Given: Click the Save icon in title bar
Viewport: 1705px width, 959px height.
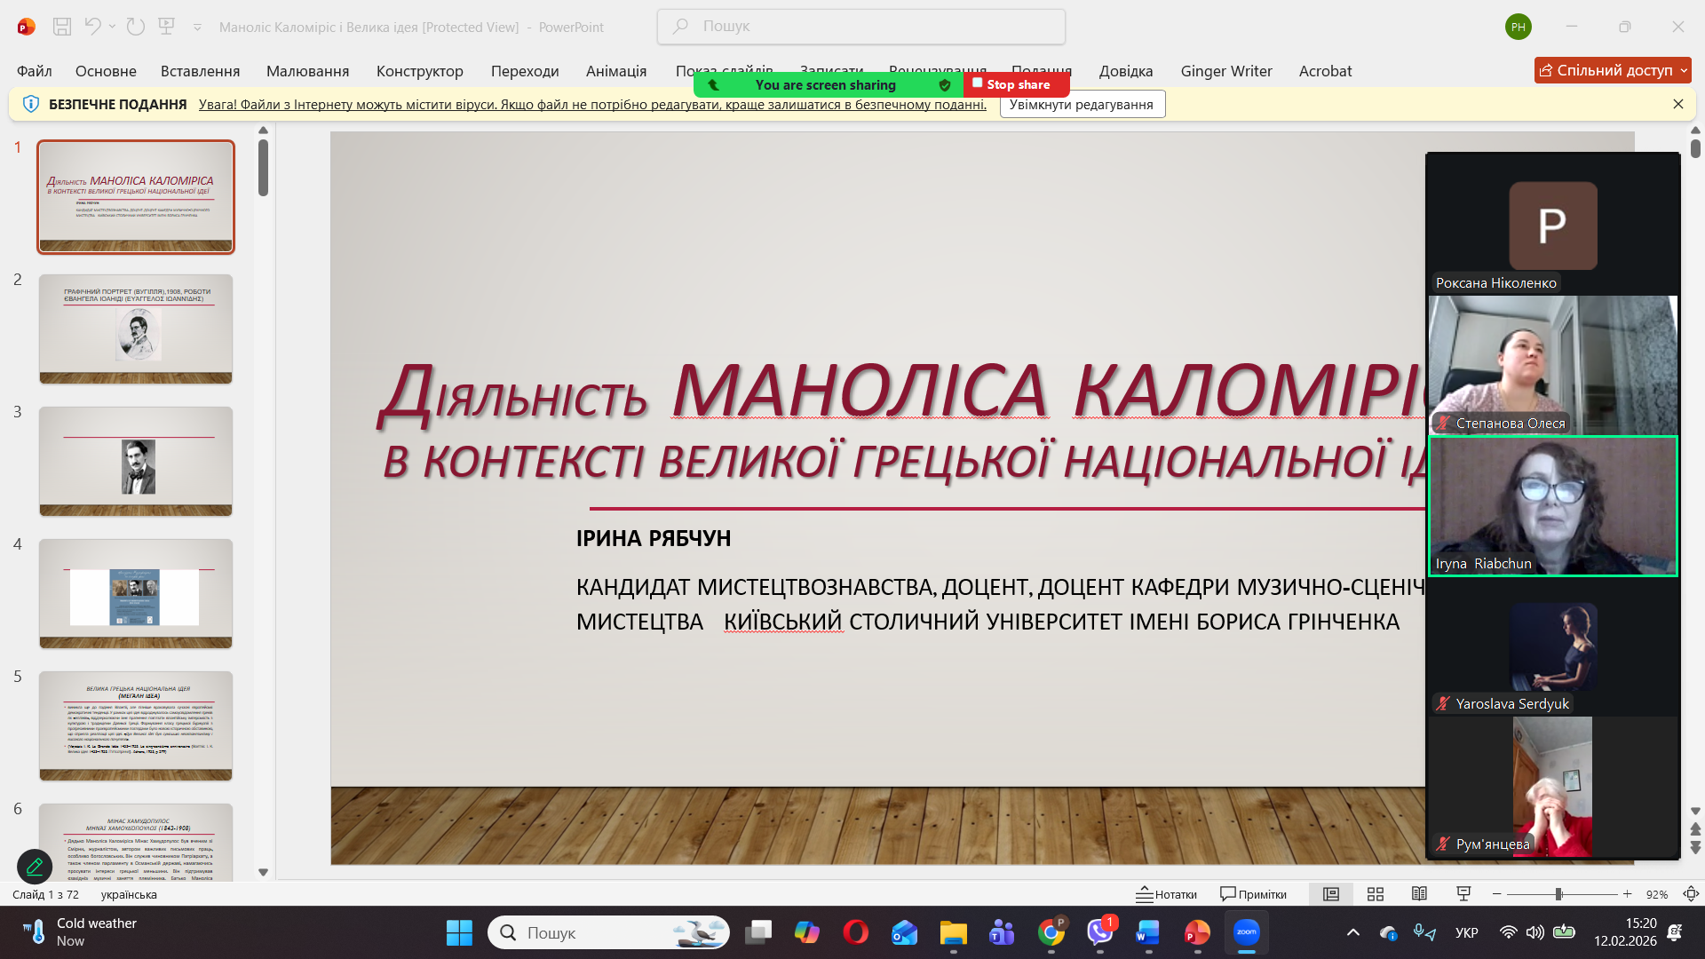Looking at the screenshot, I should click(62, 27).
